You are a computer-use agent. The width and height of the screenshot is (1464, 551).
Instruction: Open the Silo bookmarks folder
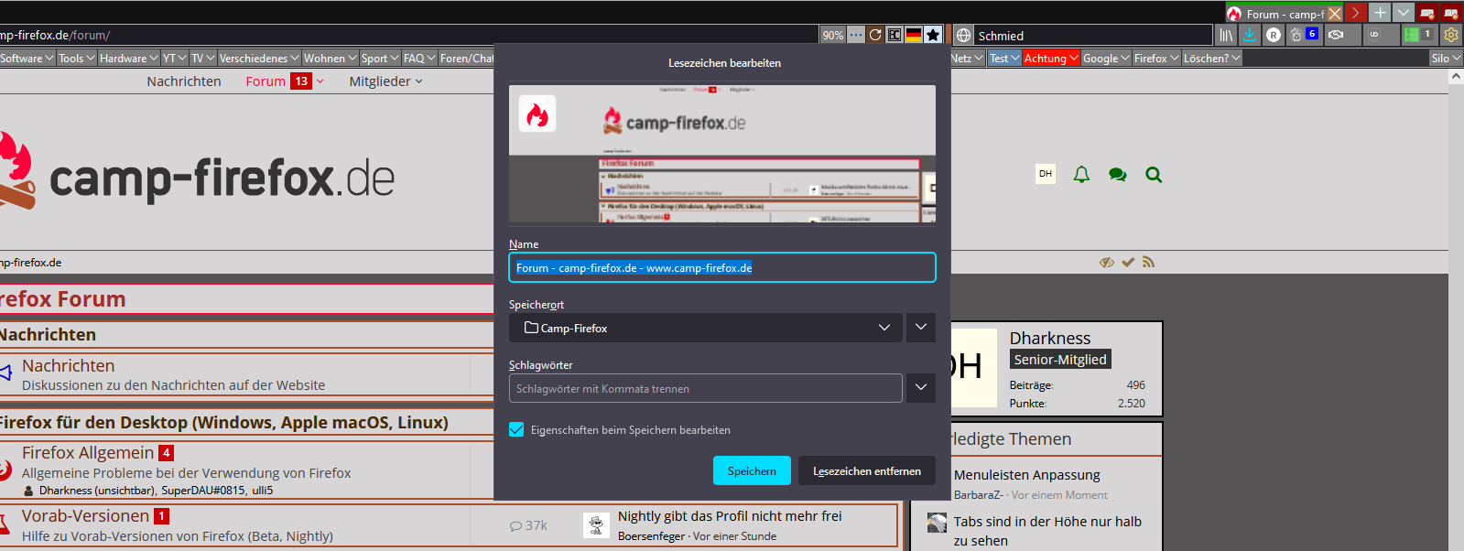point(1446,58)
